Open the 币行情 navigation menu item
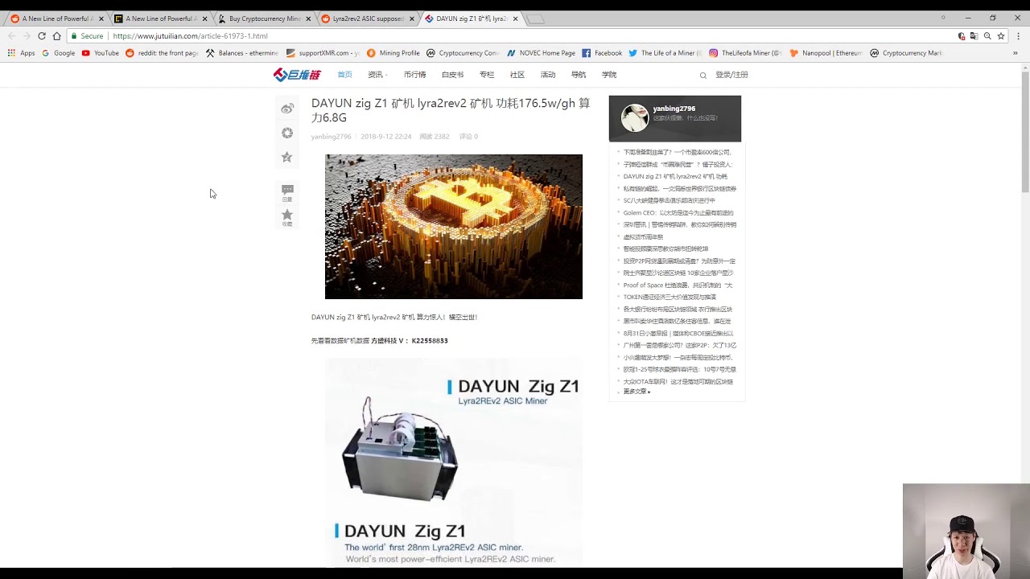 (x=414, y=75)
